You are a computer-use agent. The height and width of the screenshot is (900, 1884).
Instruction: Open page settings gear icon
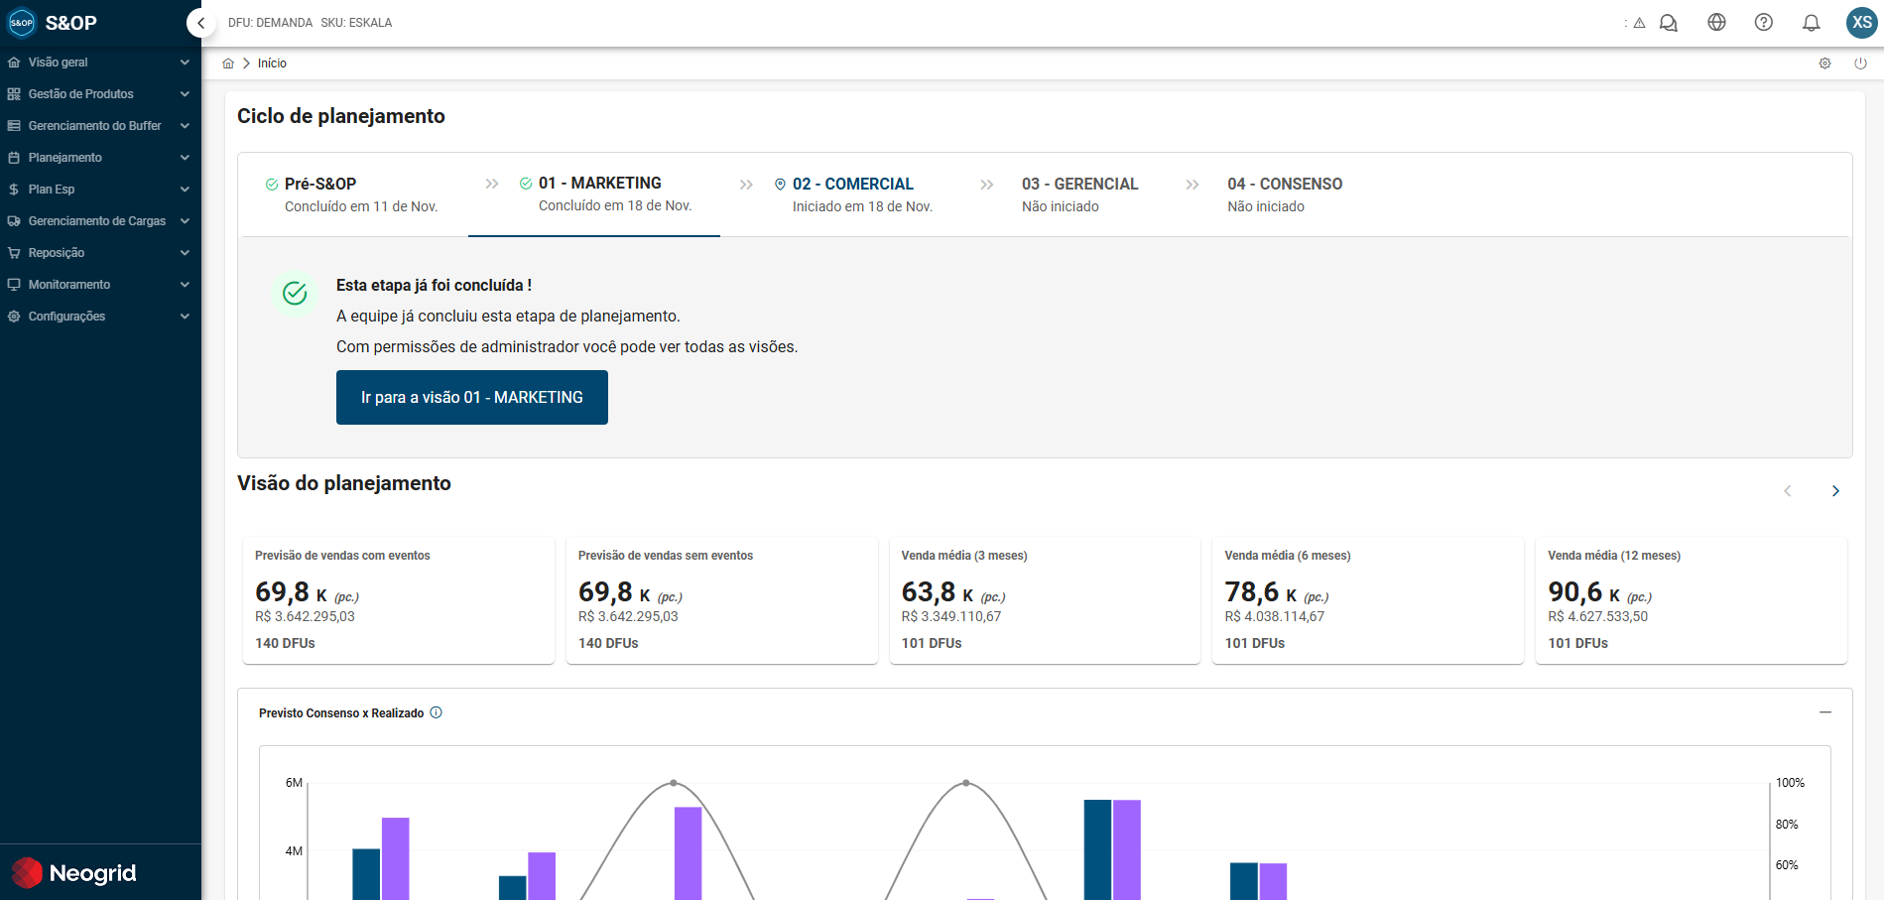(1824, 64)
